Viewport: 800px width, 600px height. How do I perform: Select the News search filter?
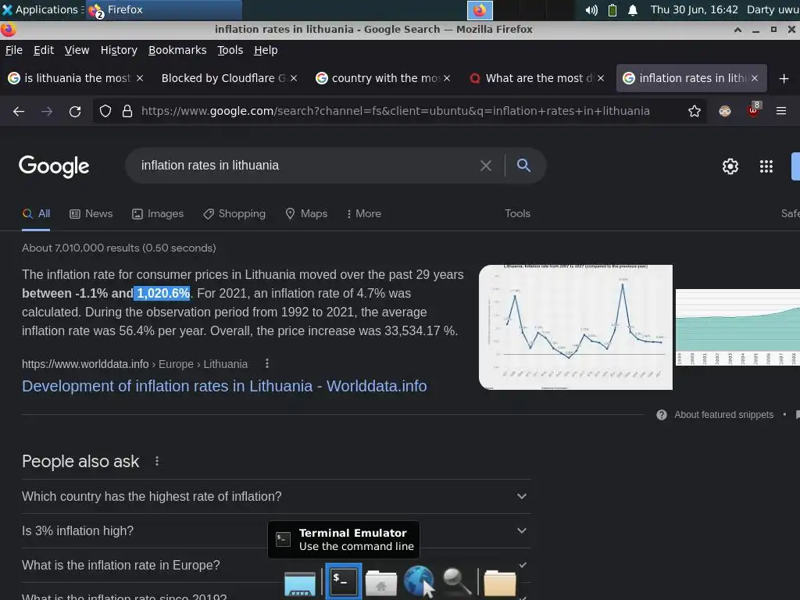click(91, 214)
